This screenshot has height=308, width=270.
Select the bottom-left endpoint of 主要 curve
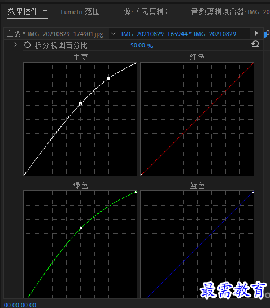pyautogui.click(x=24, y=175)
